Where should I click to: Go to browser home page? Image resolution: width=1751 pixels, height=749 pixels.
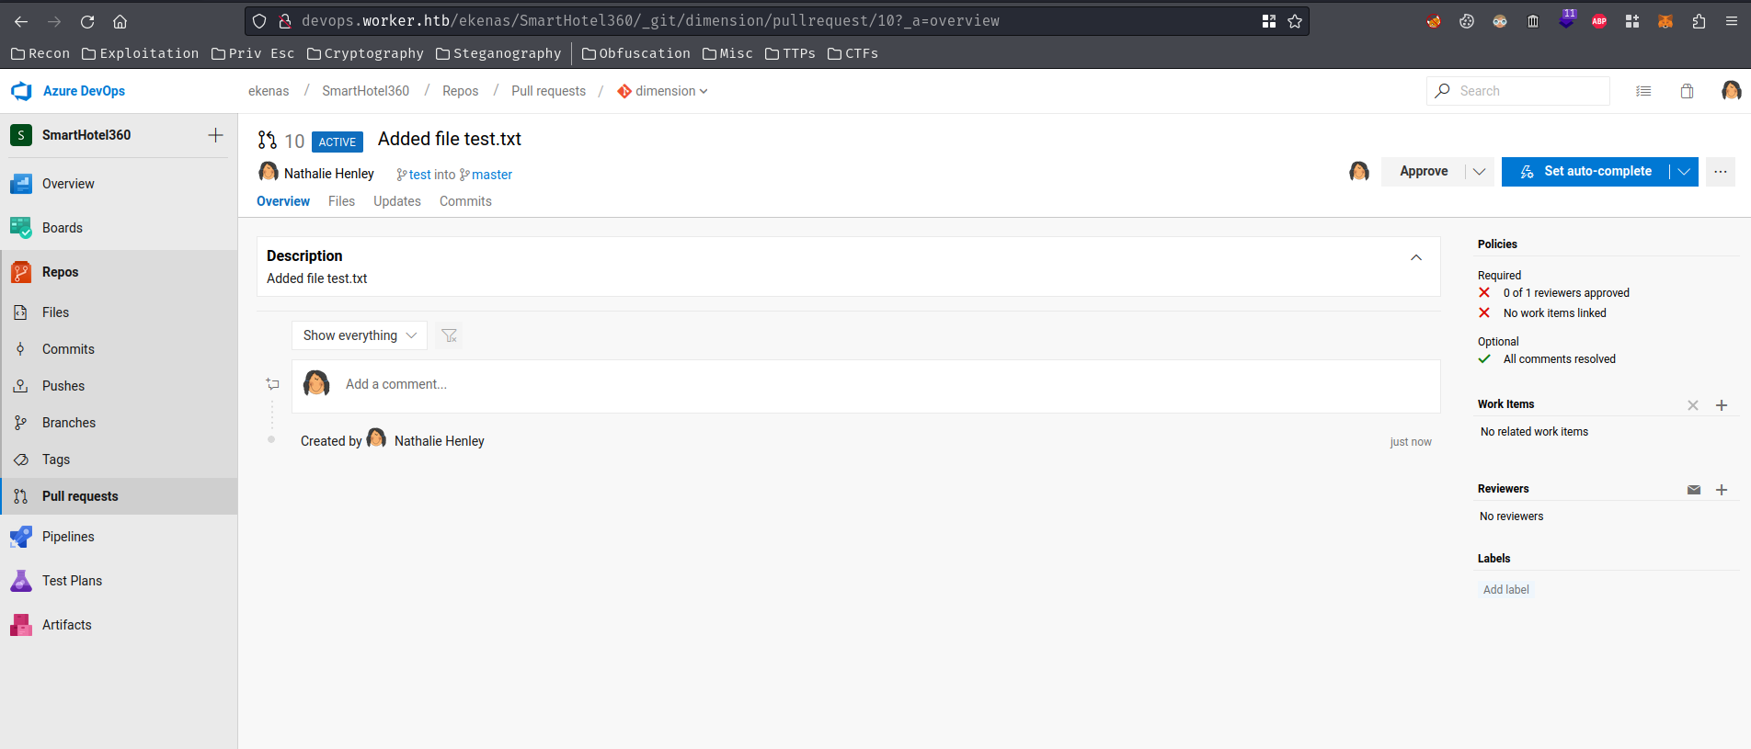pyautogui.click(x=120, y=21)
